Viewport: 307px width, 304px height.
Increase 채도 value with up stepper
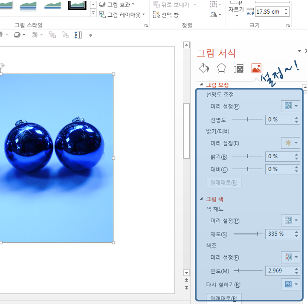296,232
